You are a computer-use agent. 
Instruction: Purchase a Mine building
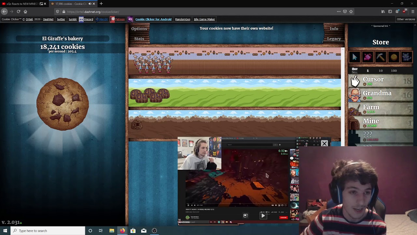[x=381, y=123]
